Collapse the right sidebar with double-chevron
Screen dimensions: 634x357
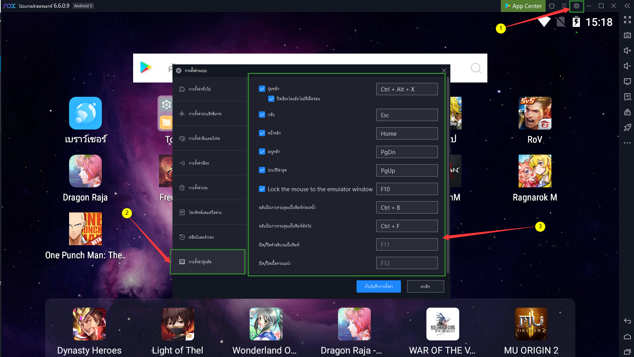tap(627, 6)
